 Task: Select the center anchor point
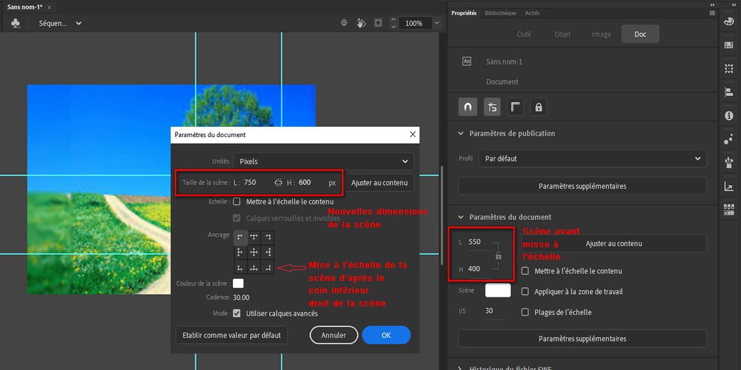254,252
